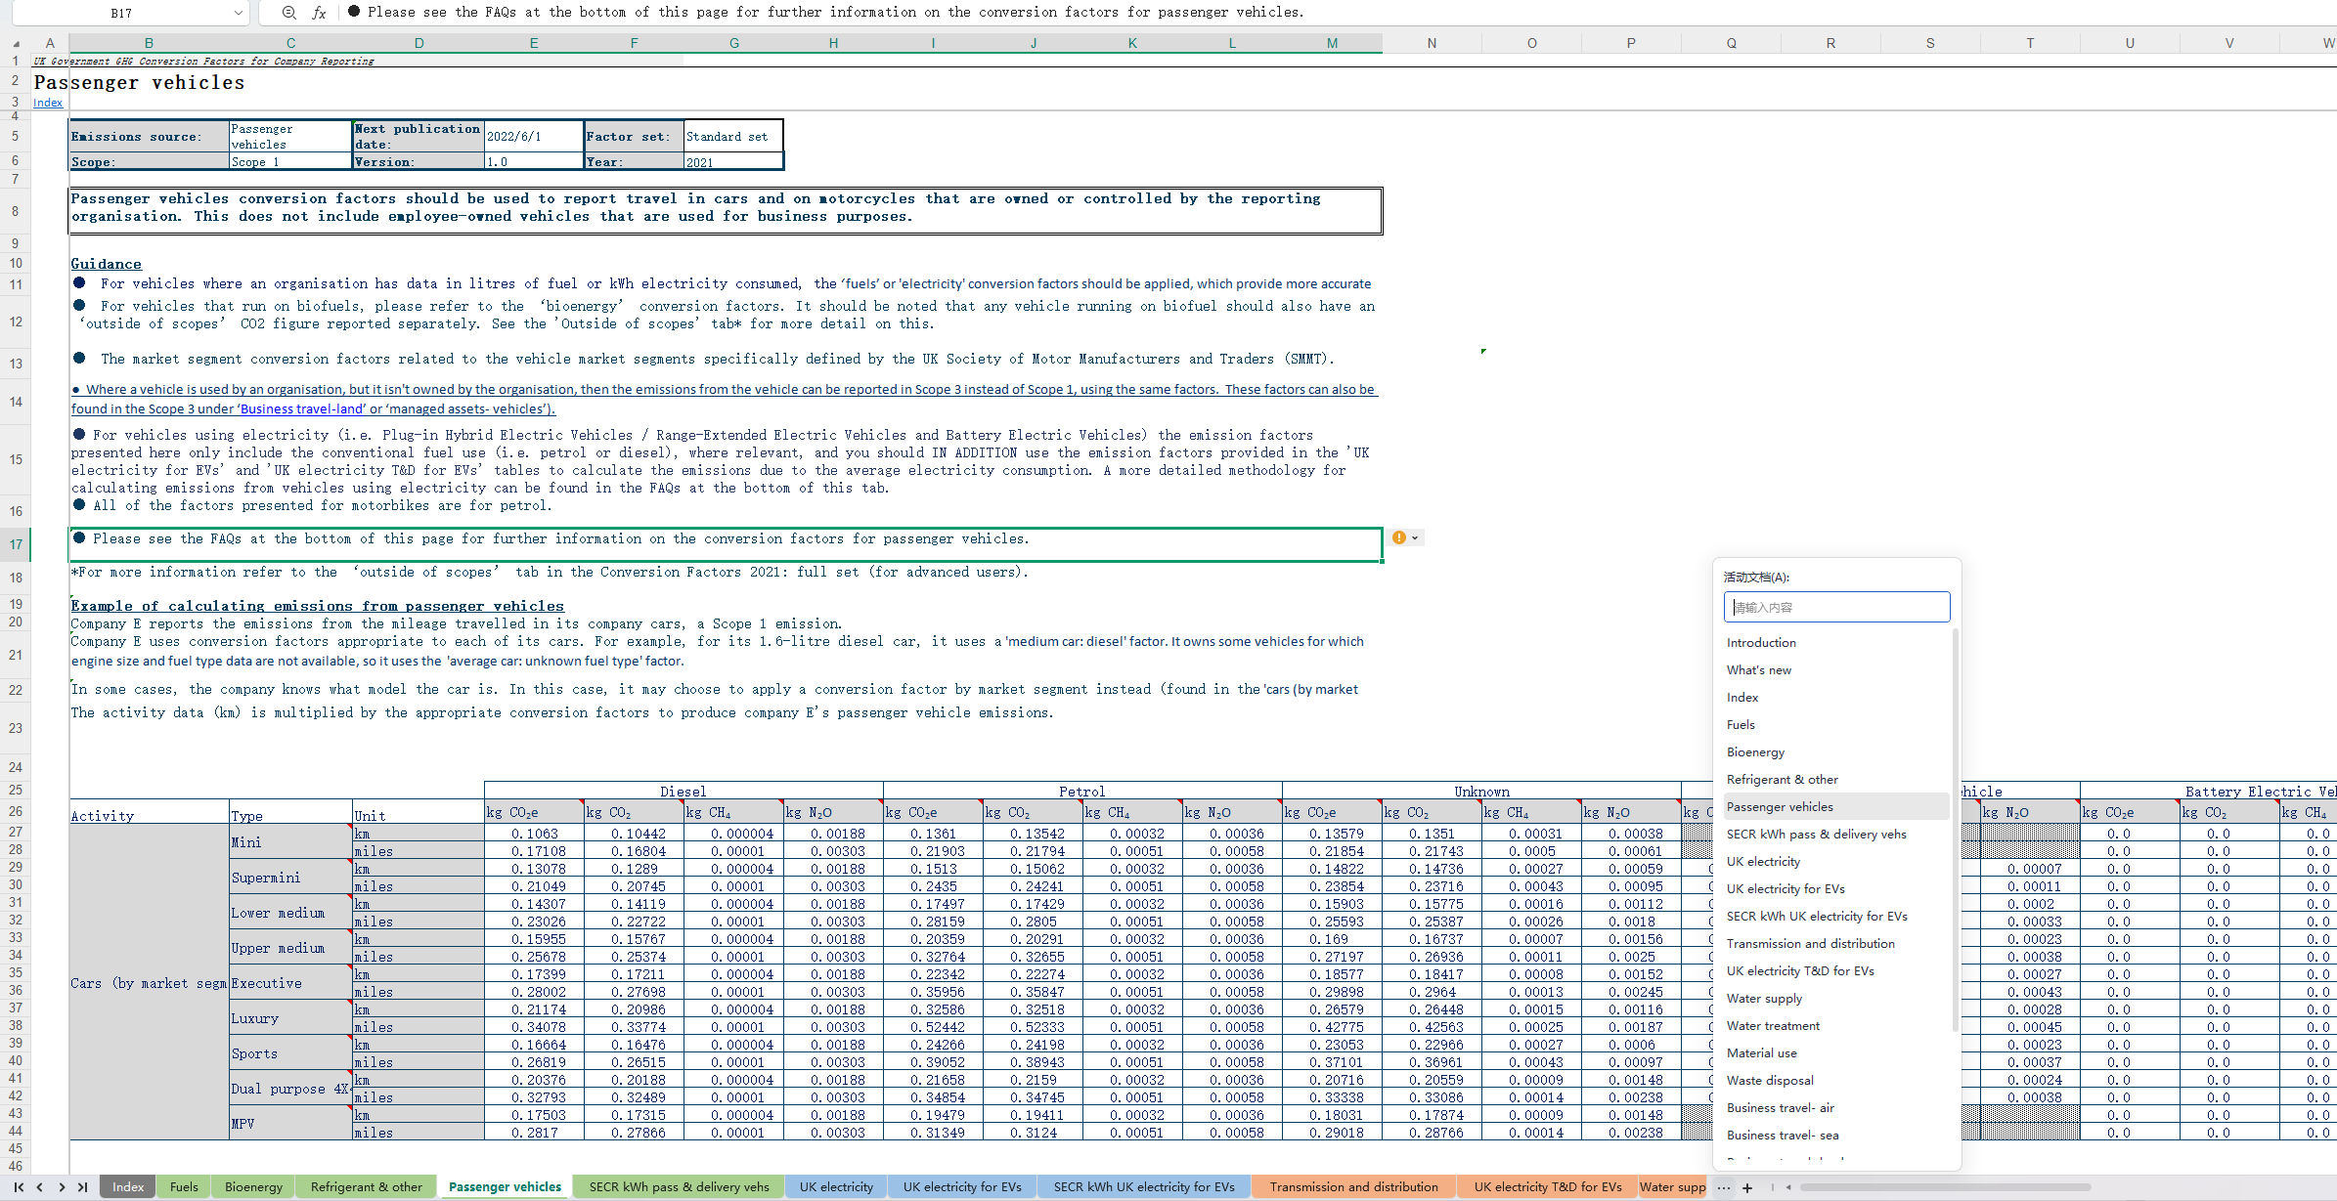2337x1201 pixels.
Task: Click the Index hyperlink under the title
Action: (x=48, y=103)
